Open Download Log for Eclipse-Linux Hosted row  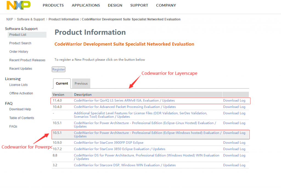coord(234,123)
